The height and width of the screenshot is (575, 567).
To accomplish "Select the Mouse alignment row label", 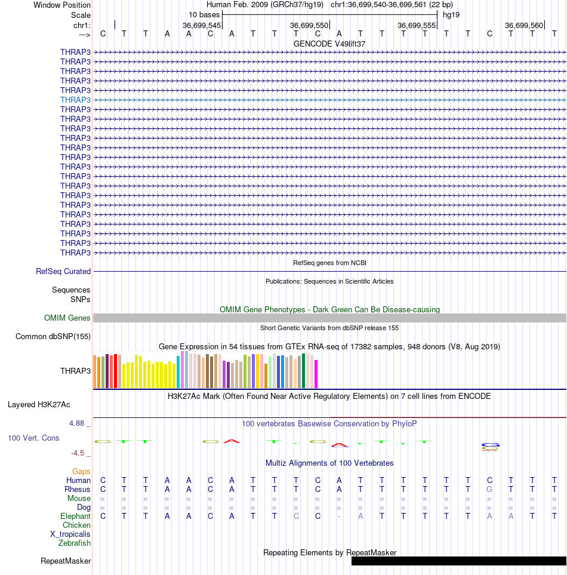I will (79, 498).
